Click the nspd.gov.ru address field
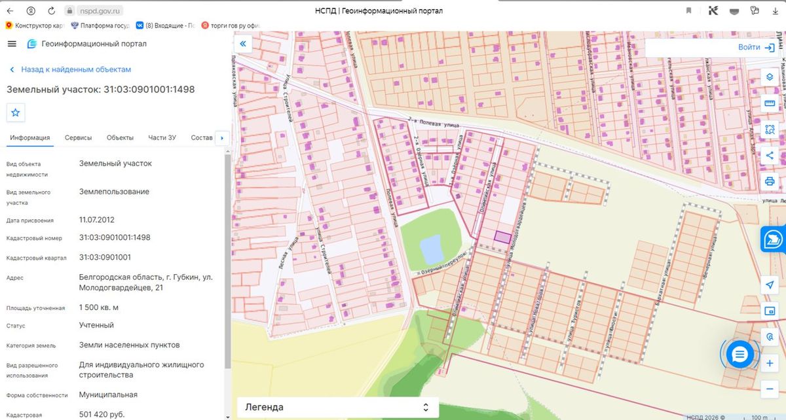Viewport: 786px width, 420px height. [100, 11]
